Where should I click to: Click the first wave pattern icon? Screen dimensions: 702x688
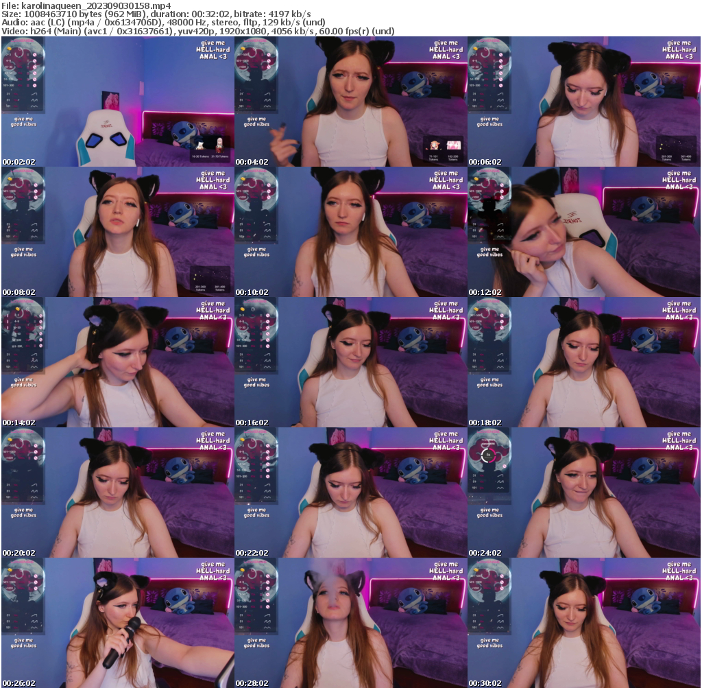34,93
